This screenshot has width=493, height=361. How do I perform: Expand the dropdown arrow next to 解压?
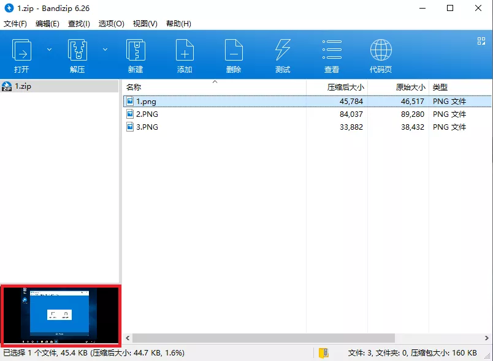105,50
